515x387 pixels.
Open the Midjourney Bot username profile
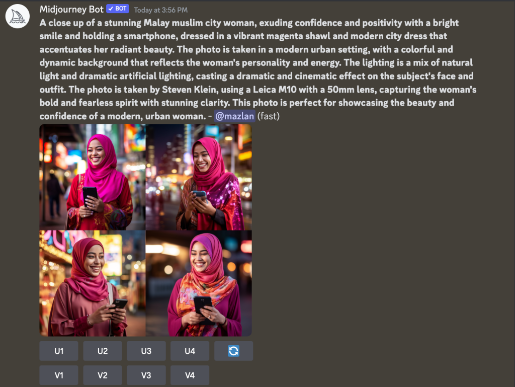point(71,9)
